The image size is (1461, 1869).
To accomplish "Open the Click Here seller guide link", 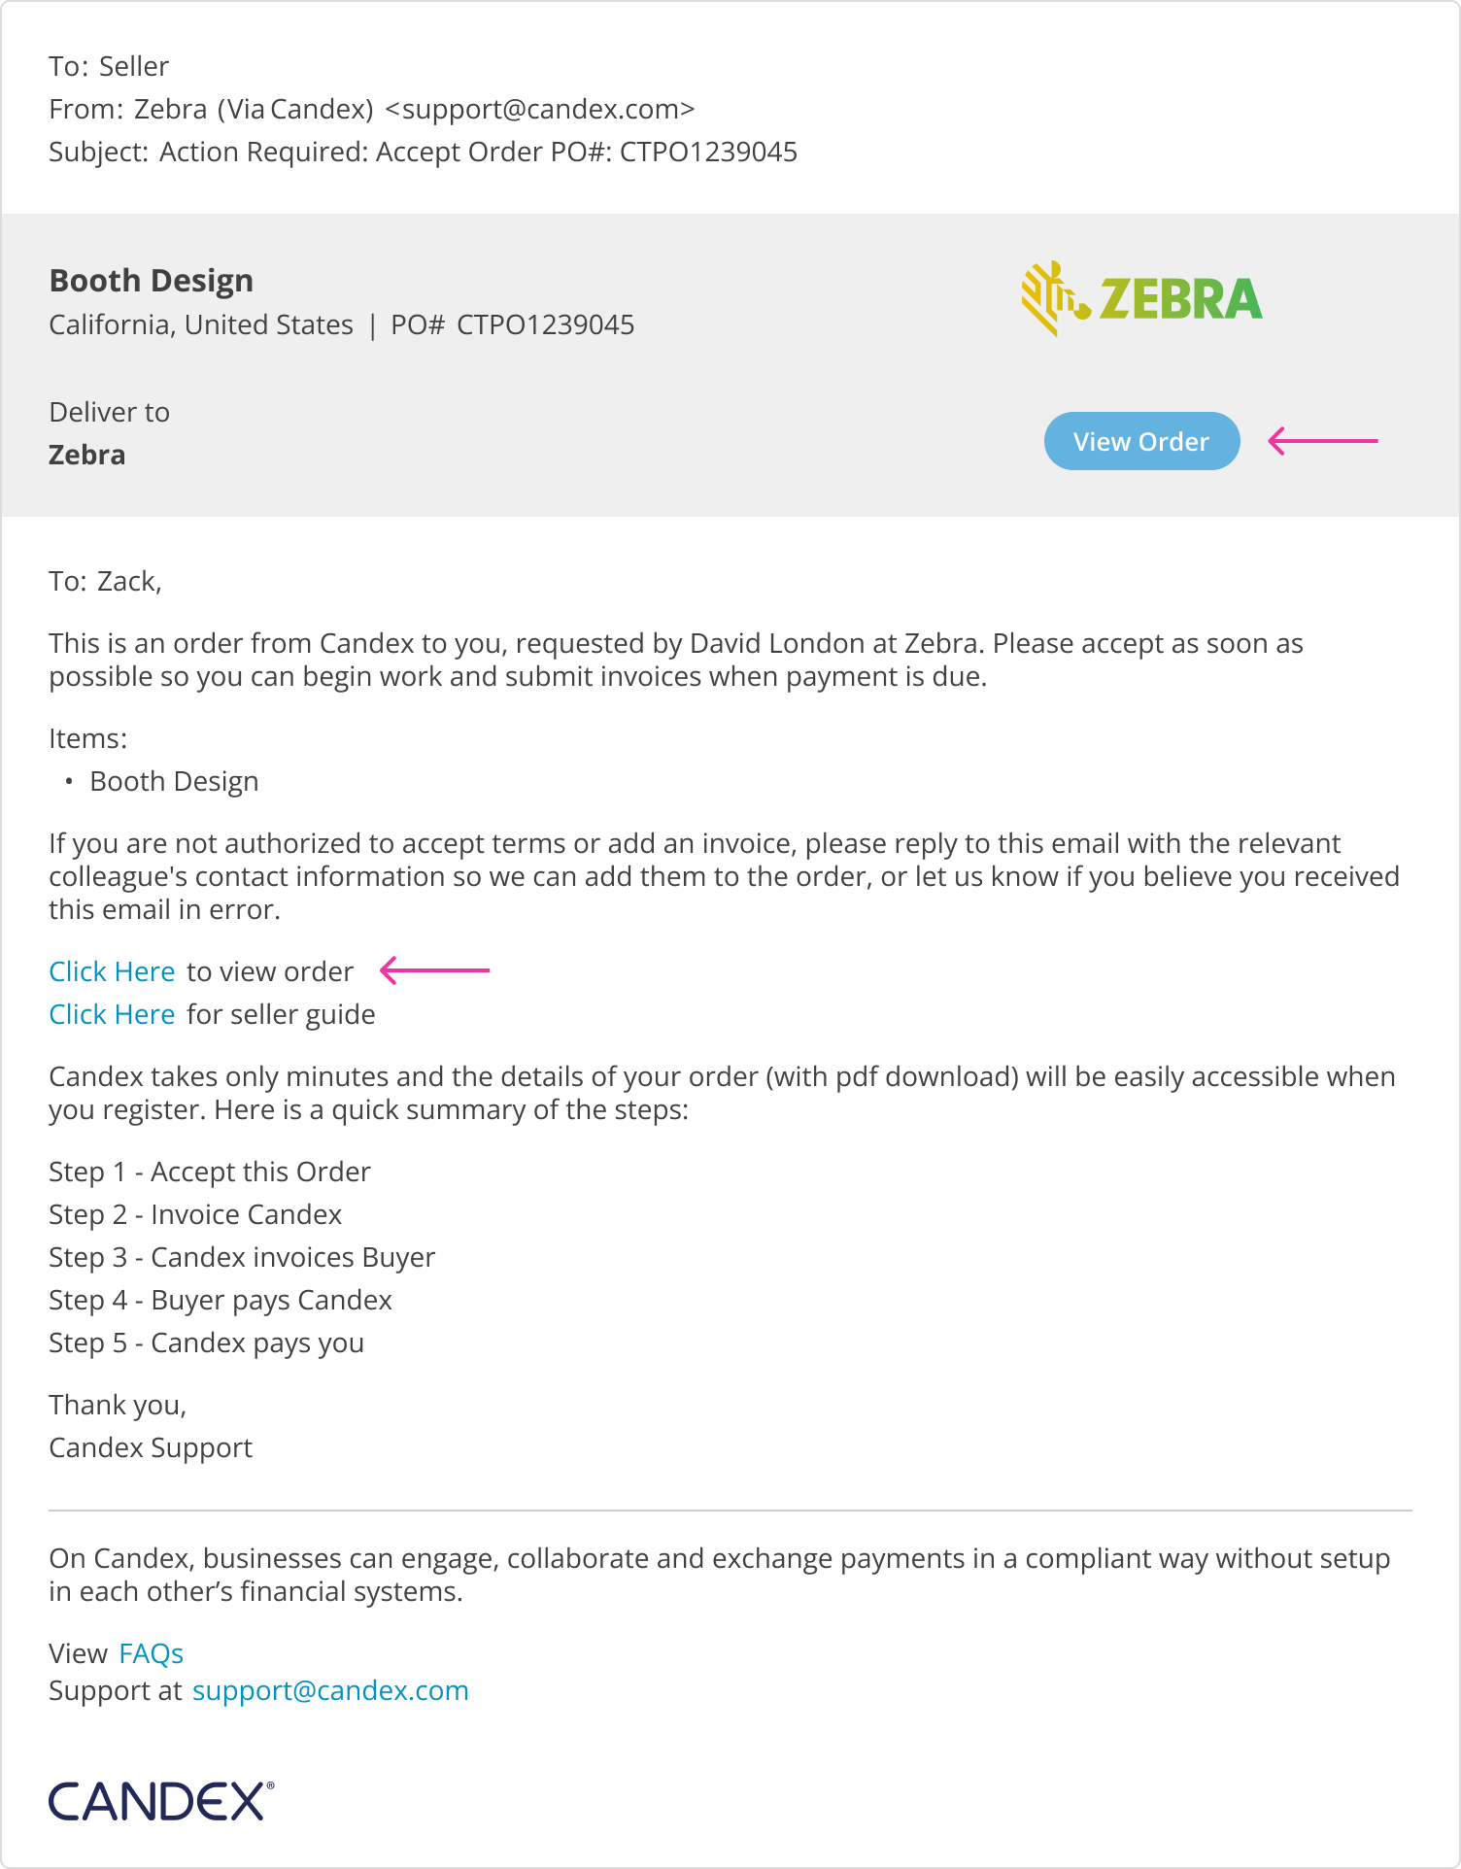I will (x=112, y=1014).
